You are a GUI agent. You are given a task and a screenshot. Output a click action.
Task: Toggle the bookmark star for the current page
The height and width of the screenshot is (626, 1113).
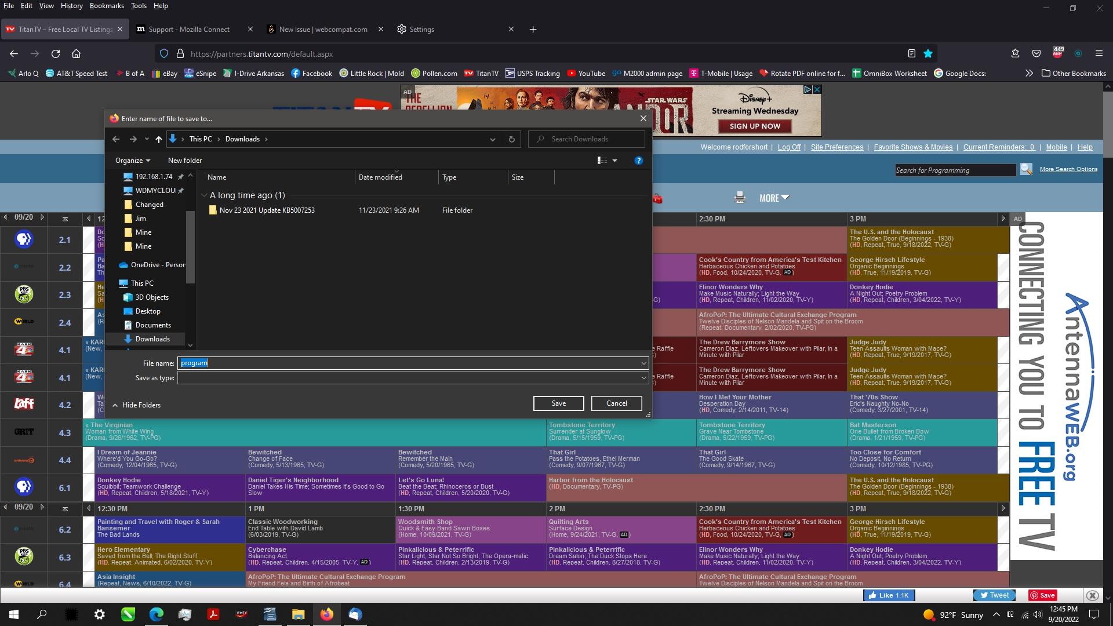click(x=927, y=53)
